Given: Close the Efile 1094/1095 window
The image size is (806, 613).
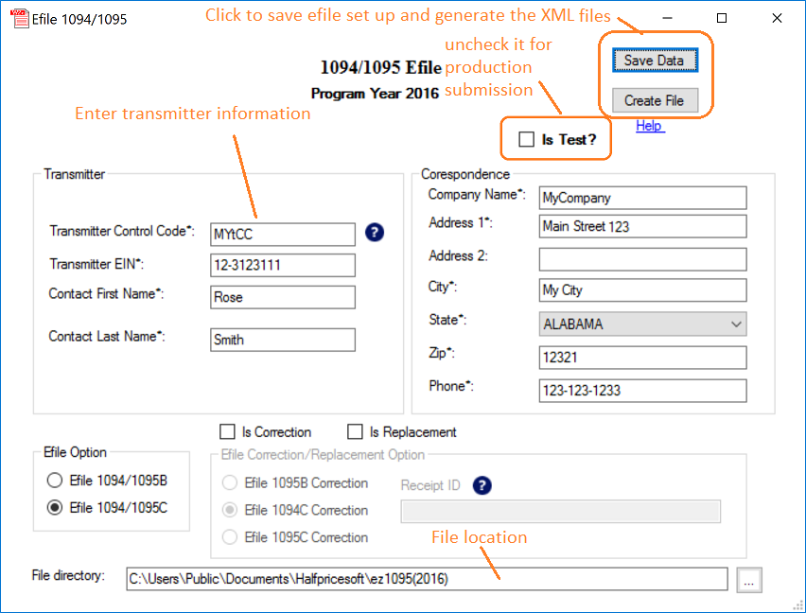Looking at the screenshot, I should click(778, 19).
